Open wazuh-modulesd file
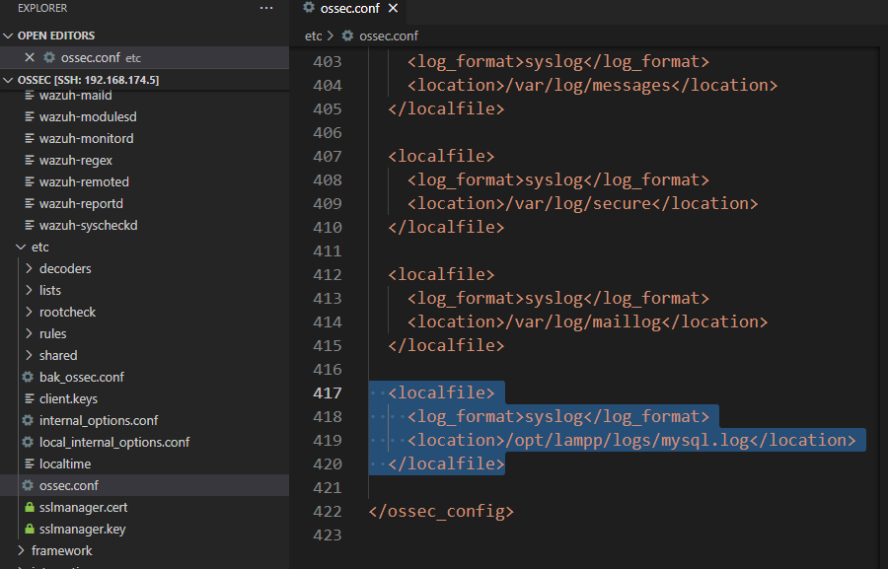 88,116
